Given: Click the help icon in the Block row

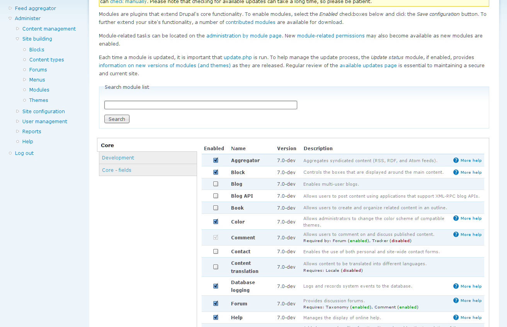Looking at the screenshot, I should click(456, 172).
